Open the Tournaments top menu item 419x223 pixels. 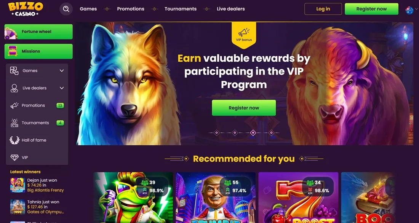(x=181, y=9)
